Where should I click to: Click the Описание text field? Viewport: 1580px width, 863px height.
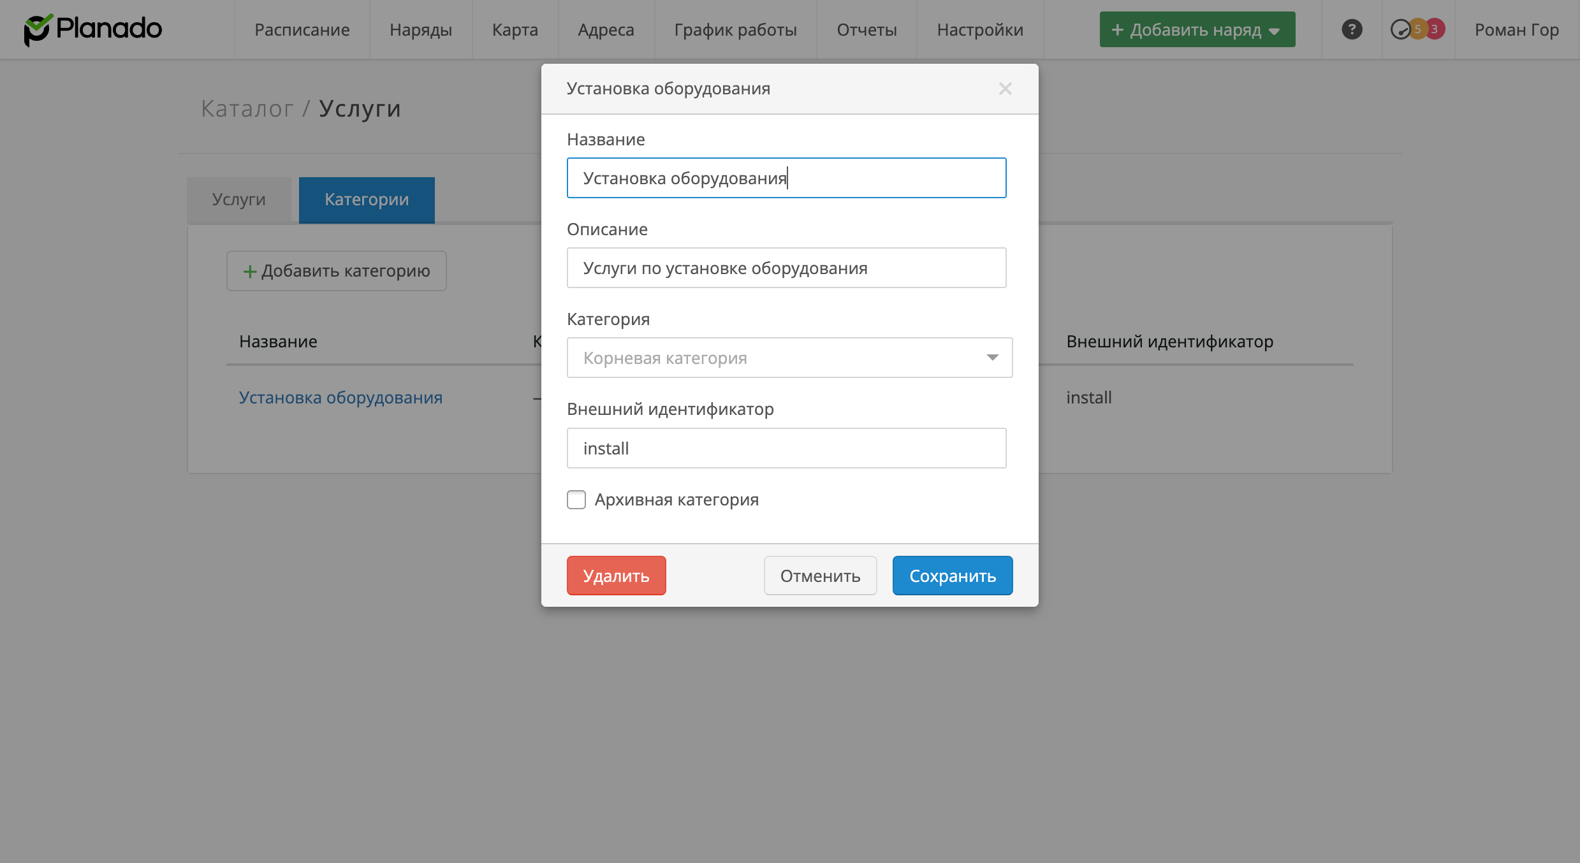(786, 268)
